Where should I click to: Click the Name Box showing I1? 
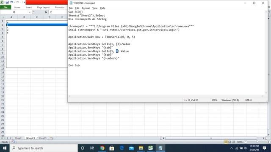click(14, 12)
